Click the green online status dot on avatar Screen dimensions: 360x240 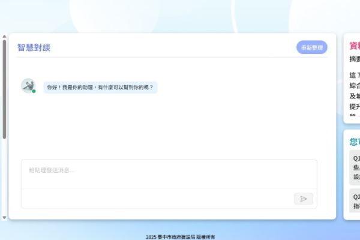click(x=34, y=91)
